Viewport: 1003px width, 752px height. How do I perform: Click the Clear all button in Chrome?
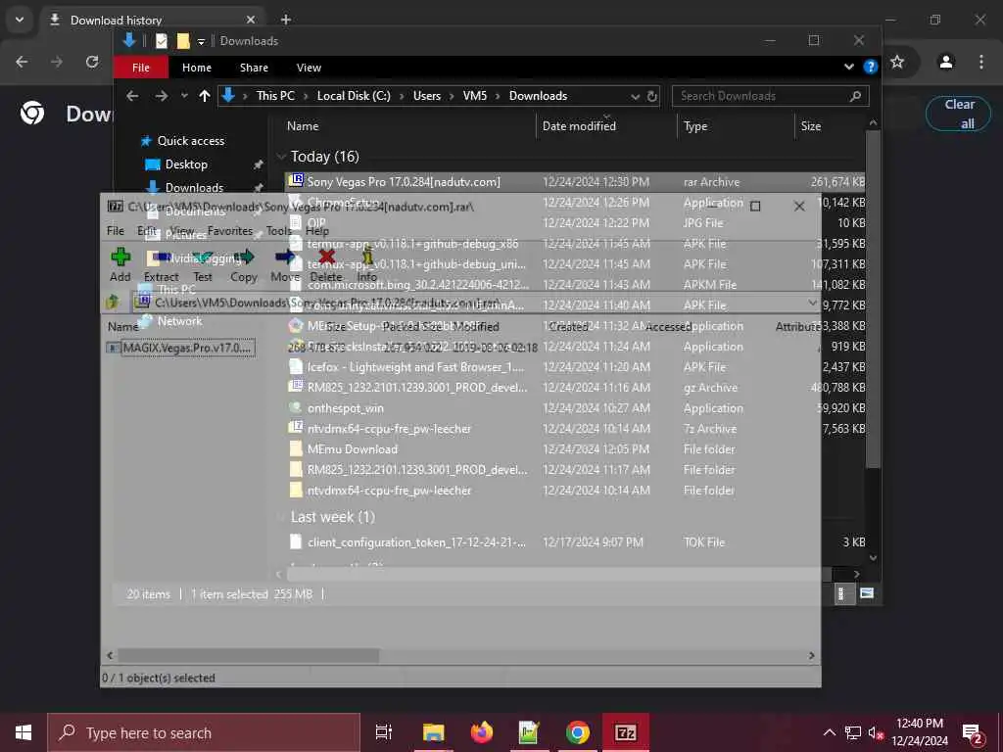958,114
